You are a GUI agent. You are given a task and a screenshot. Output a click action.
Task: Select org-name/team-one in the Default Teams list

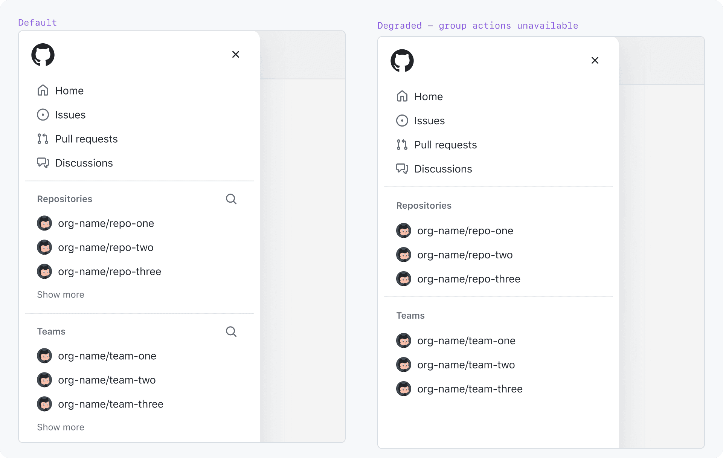coord(107,356)
